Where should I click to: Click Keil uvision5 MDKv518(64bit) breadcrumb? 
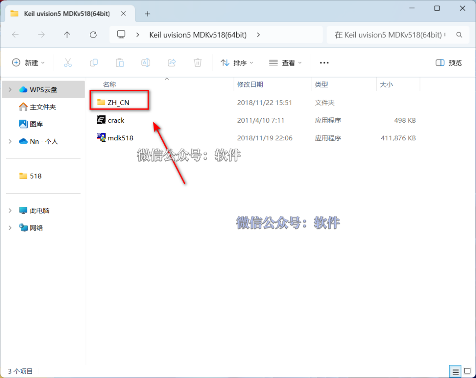[198, 35]
